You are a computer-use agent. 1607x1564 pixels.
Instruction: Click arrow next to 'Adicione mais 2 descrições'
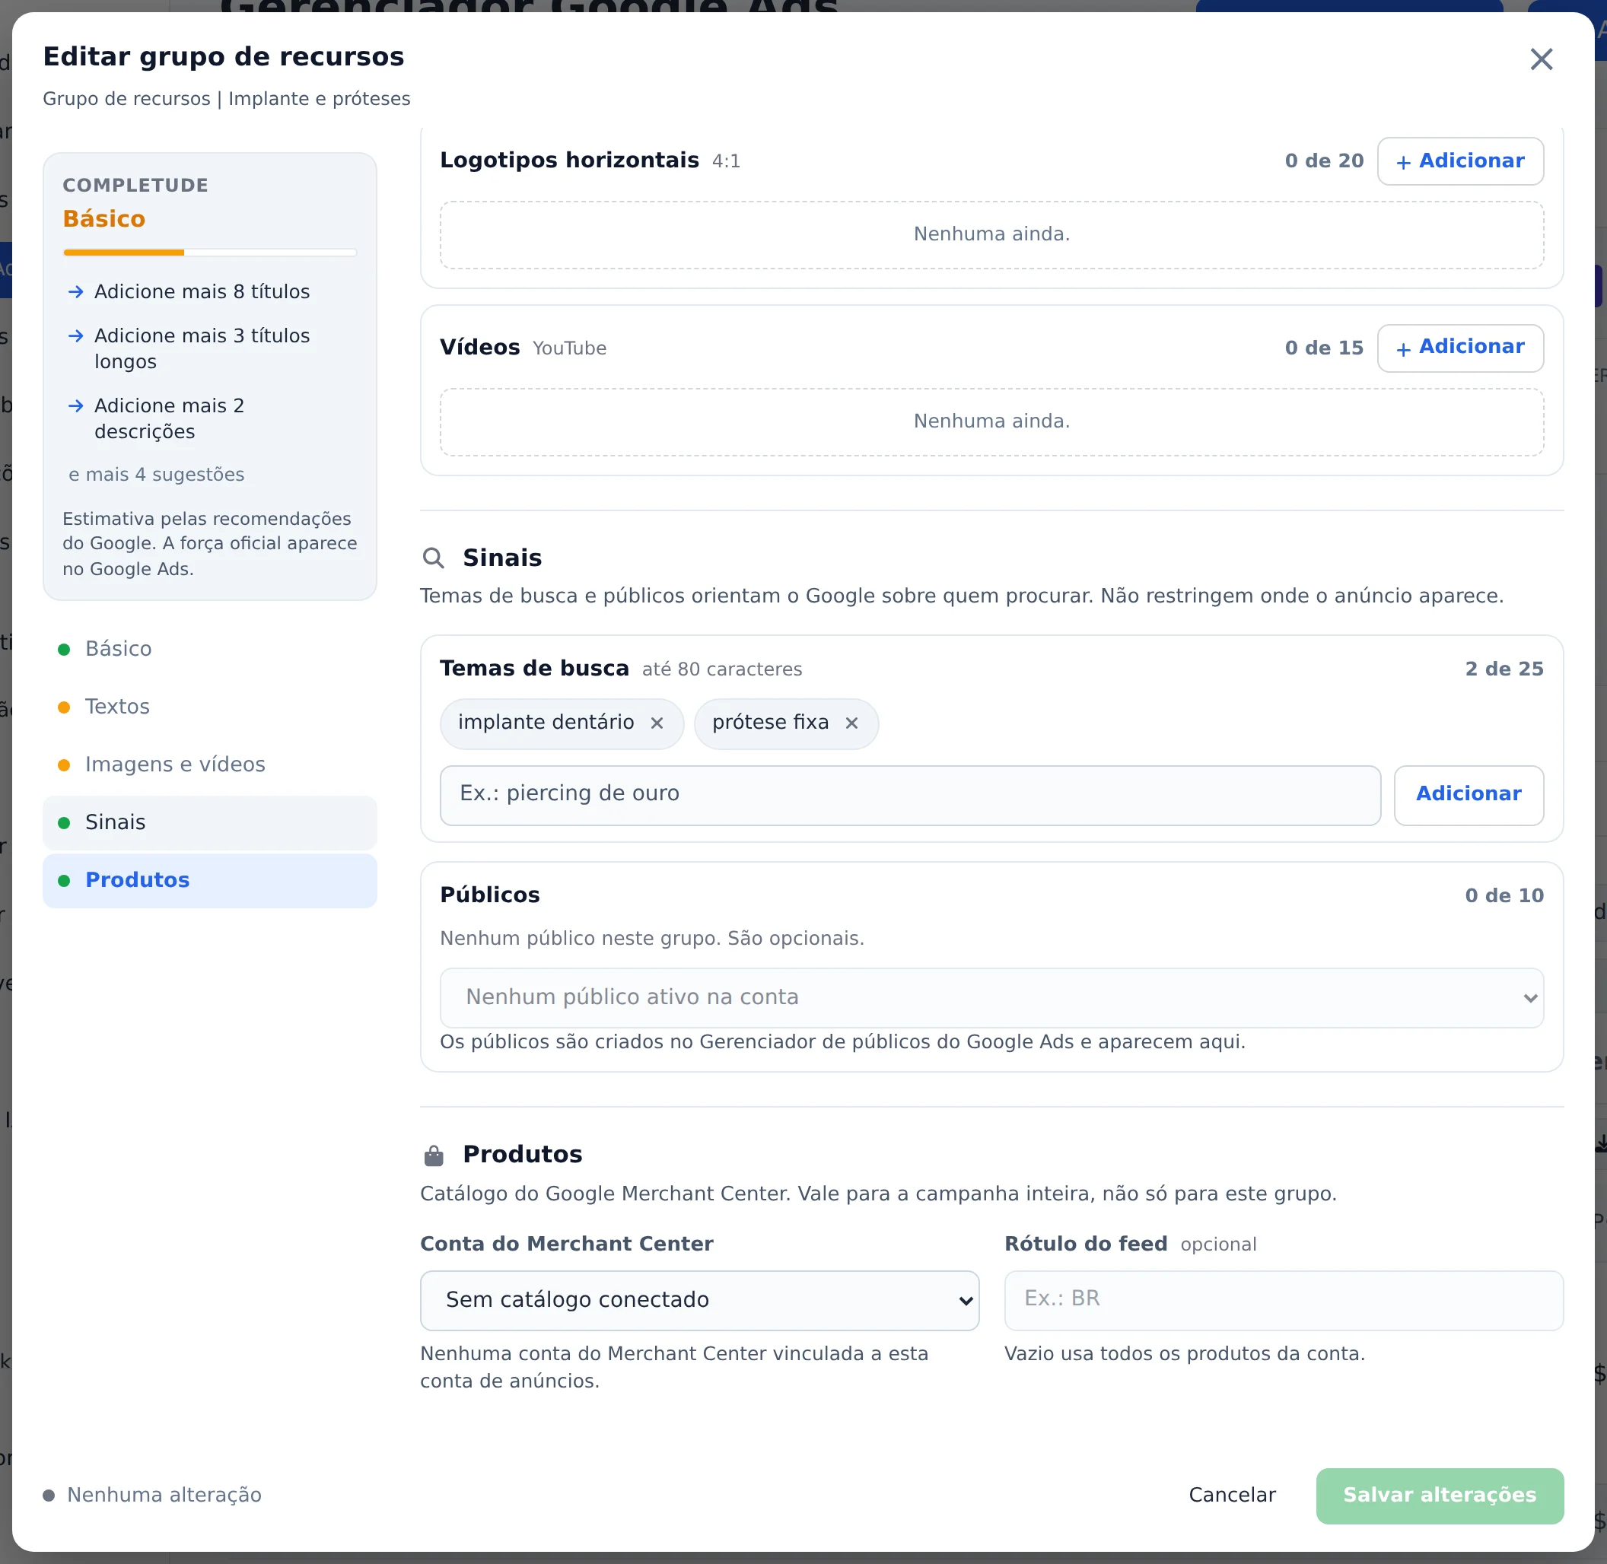75,405
